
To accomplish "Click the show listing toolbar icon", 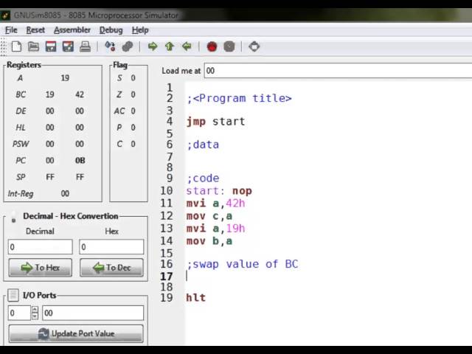I will coord(254,46).
